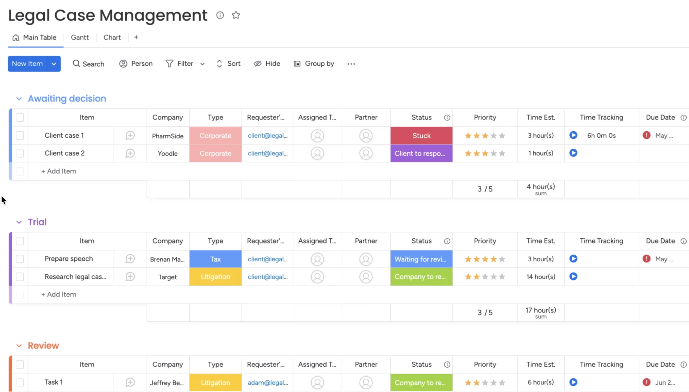Create a new item with New Item button
The width and height of the screenshot is (689, 392).
tap(27, 64)
